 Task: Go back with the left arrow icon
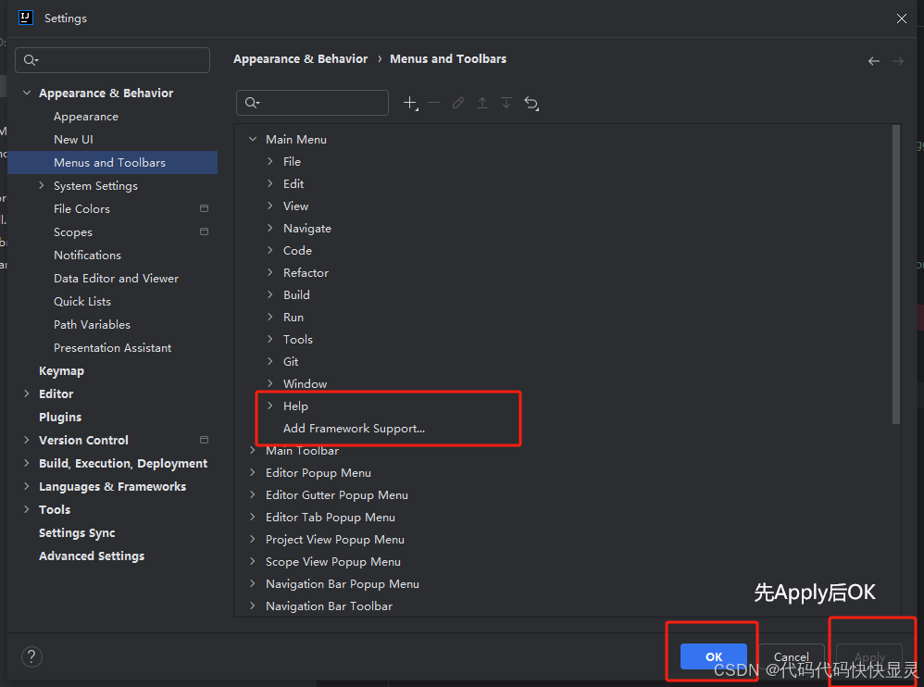(x=874, y=61)
